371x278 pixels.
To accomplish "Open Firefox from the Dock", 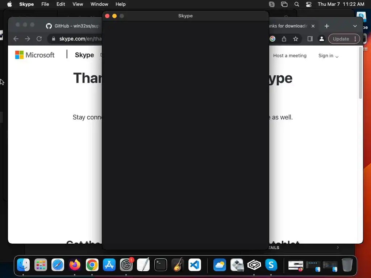I will pyautogui.click(x=75, y=265).
